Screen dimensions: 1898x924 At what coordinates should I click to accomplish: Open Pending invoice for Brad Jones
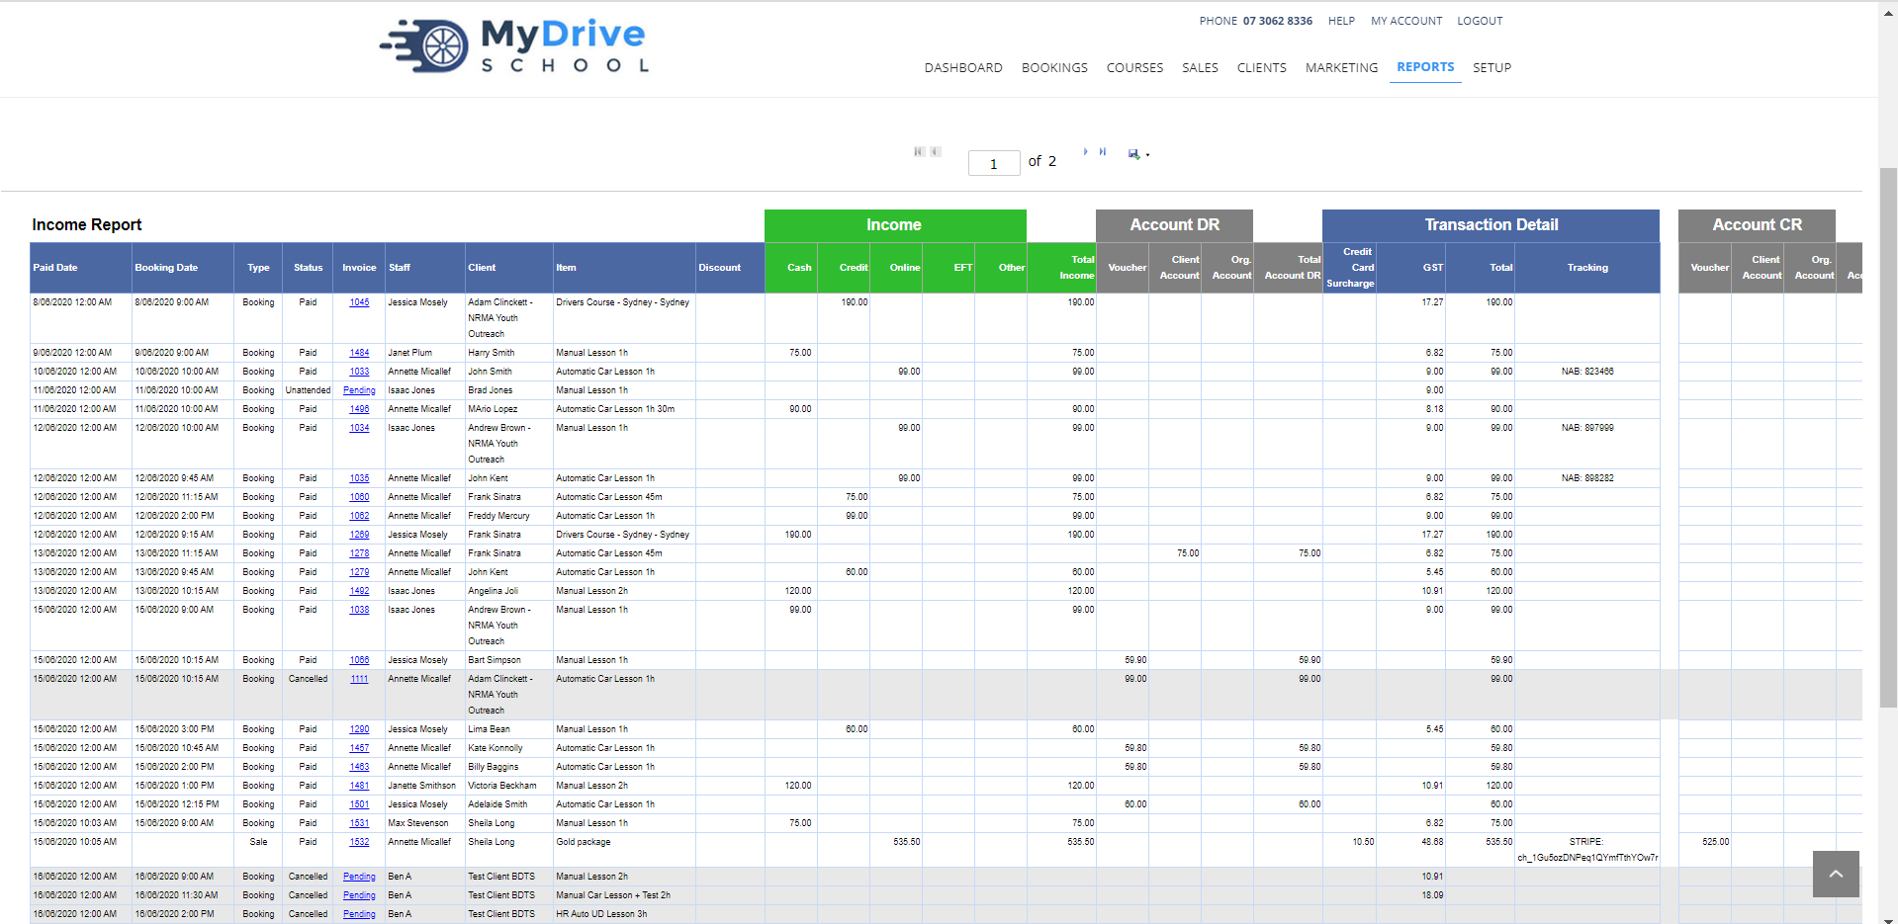[359, 390]
